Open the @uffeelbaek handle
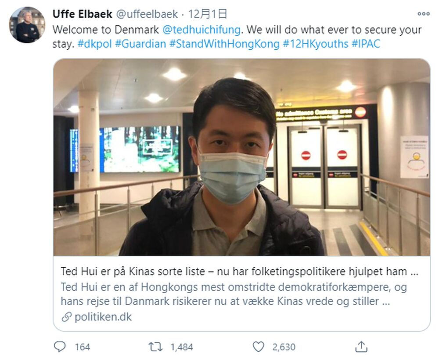 pos(147,14)
